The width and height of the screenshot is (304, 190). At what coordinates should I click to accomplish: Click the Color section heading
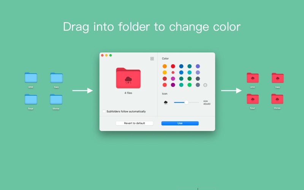(x=165, y=59)
